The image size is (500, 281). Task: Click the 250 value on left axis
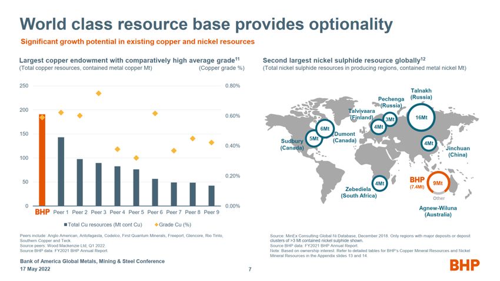point(24,86)
